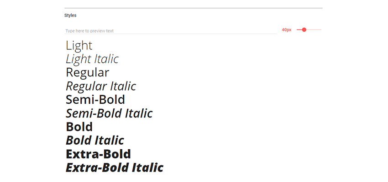Select the Light style sample
Image resolution: width=388 pixels, height=182 pixels.
tap(79, 45)
